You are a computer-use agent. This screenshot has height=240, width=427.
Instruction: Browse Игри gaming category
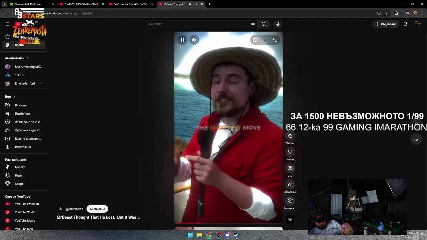click(24, 175)
